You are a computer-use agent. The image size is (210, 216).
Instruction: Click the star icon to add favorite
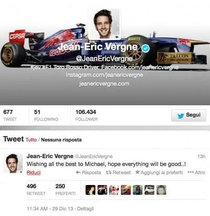[138, 172]
